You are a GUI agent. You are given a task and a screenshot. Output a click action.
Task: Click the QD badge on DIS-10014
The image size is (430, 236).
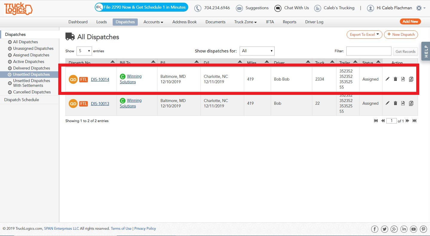(73, 79)
